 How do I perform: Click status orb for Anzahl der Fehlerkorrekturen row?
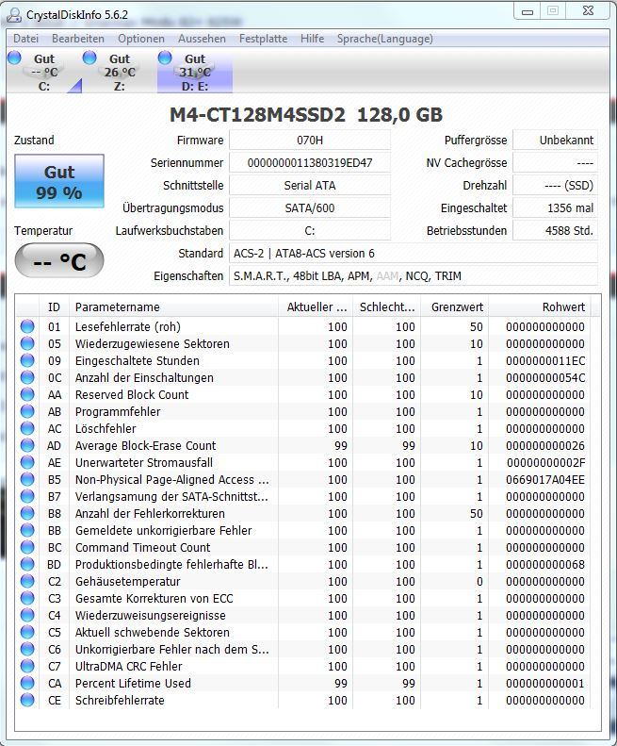[27, 513]
